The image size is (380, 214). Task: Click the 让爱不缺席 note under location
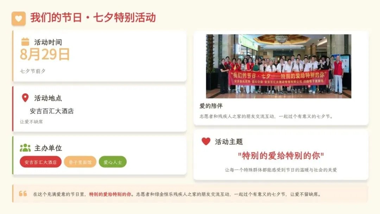(31, 122)
